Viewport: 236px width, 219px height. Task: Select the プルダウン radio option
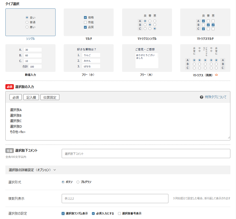78,182
